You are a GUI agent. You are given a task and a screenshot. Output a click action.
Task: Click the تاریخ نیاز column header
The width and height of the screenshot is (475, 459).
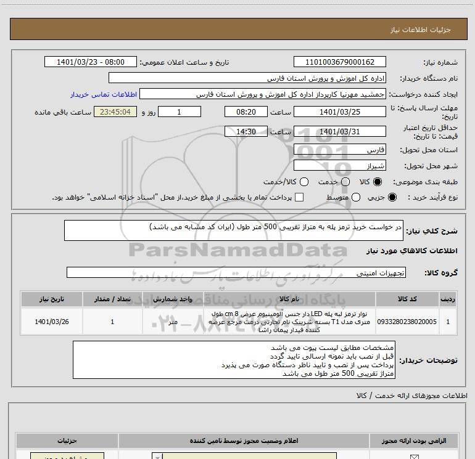[x=51, y=299]
